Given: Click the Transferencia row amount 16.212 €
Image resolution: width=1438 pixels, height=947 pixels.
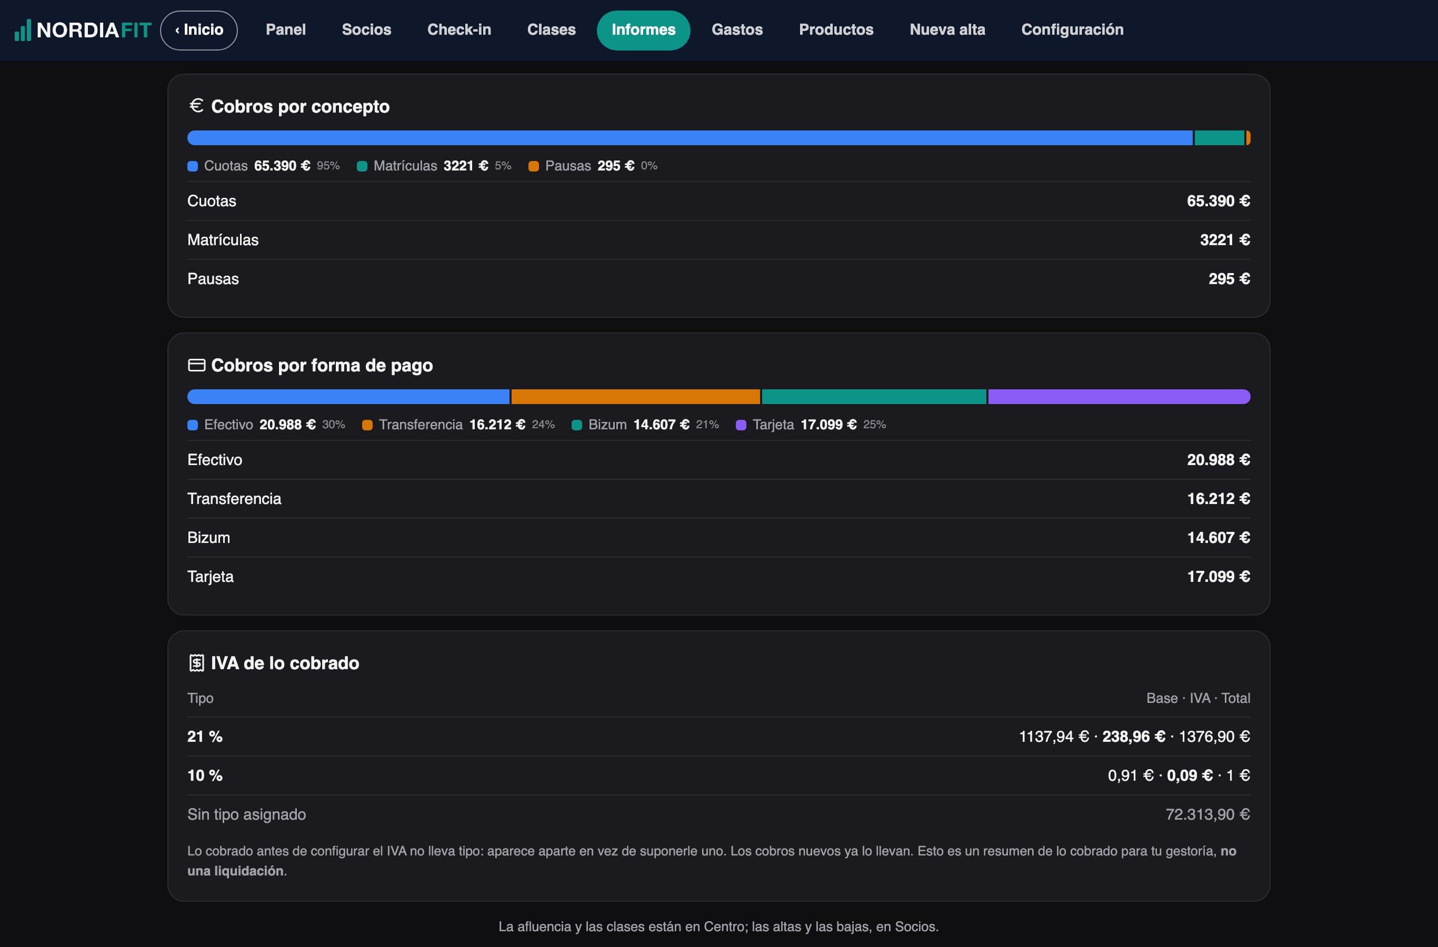Looking at the screenshot, I should point(1218,499).
